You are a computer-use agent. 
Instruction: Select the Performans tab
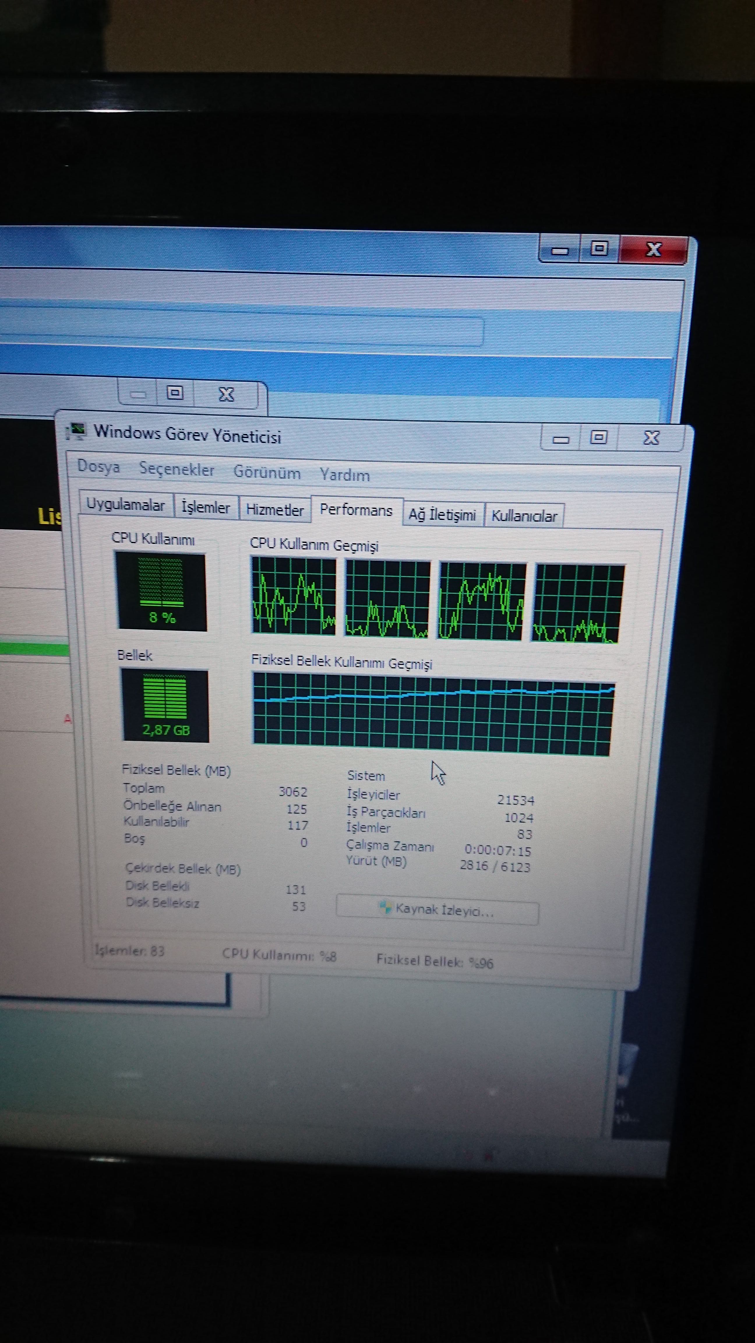356,510
